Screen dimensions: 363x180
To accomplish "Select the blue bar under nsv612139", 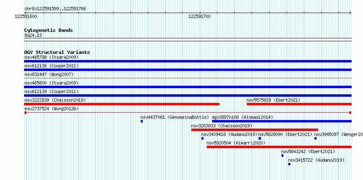I will click(188, 96).
